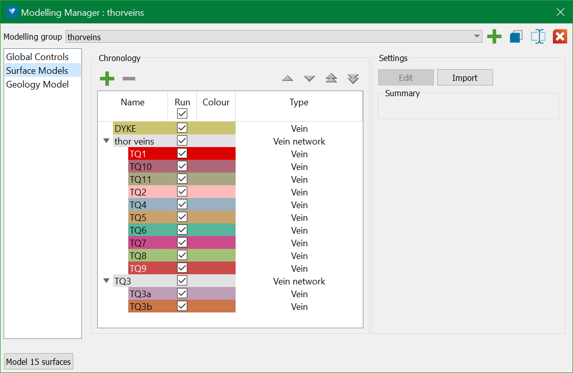The image size is (573, 373).
Task: Open the Geology Model section
Action: [37, 84]
